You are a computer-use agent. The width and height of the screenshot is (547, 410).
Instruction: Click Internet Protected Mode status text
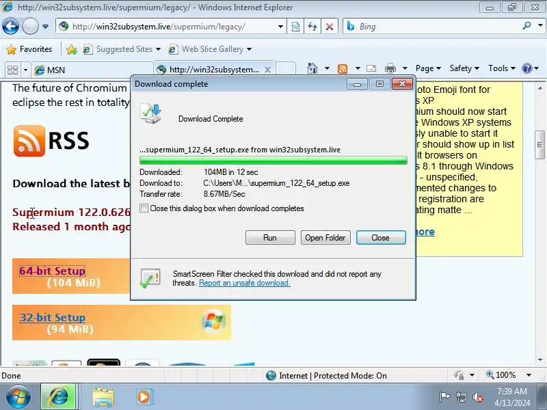coord(333,375)
